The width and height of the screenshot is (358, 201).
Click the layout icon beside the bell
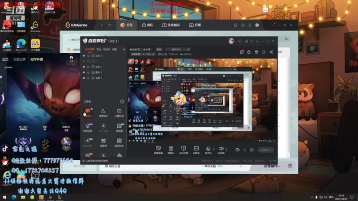(x=256, y=52)
